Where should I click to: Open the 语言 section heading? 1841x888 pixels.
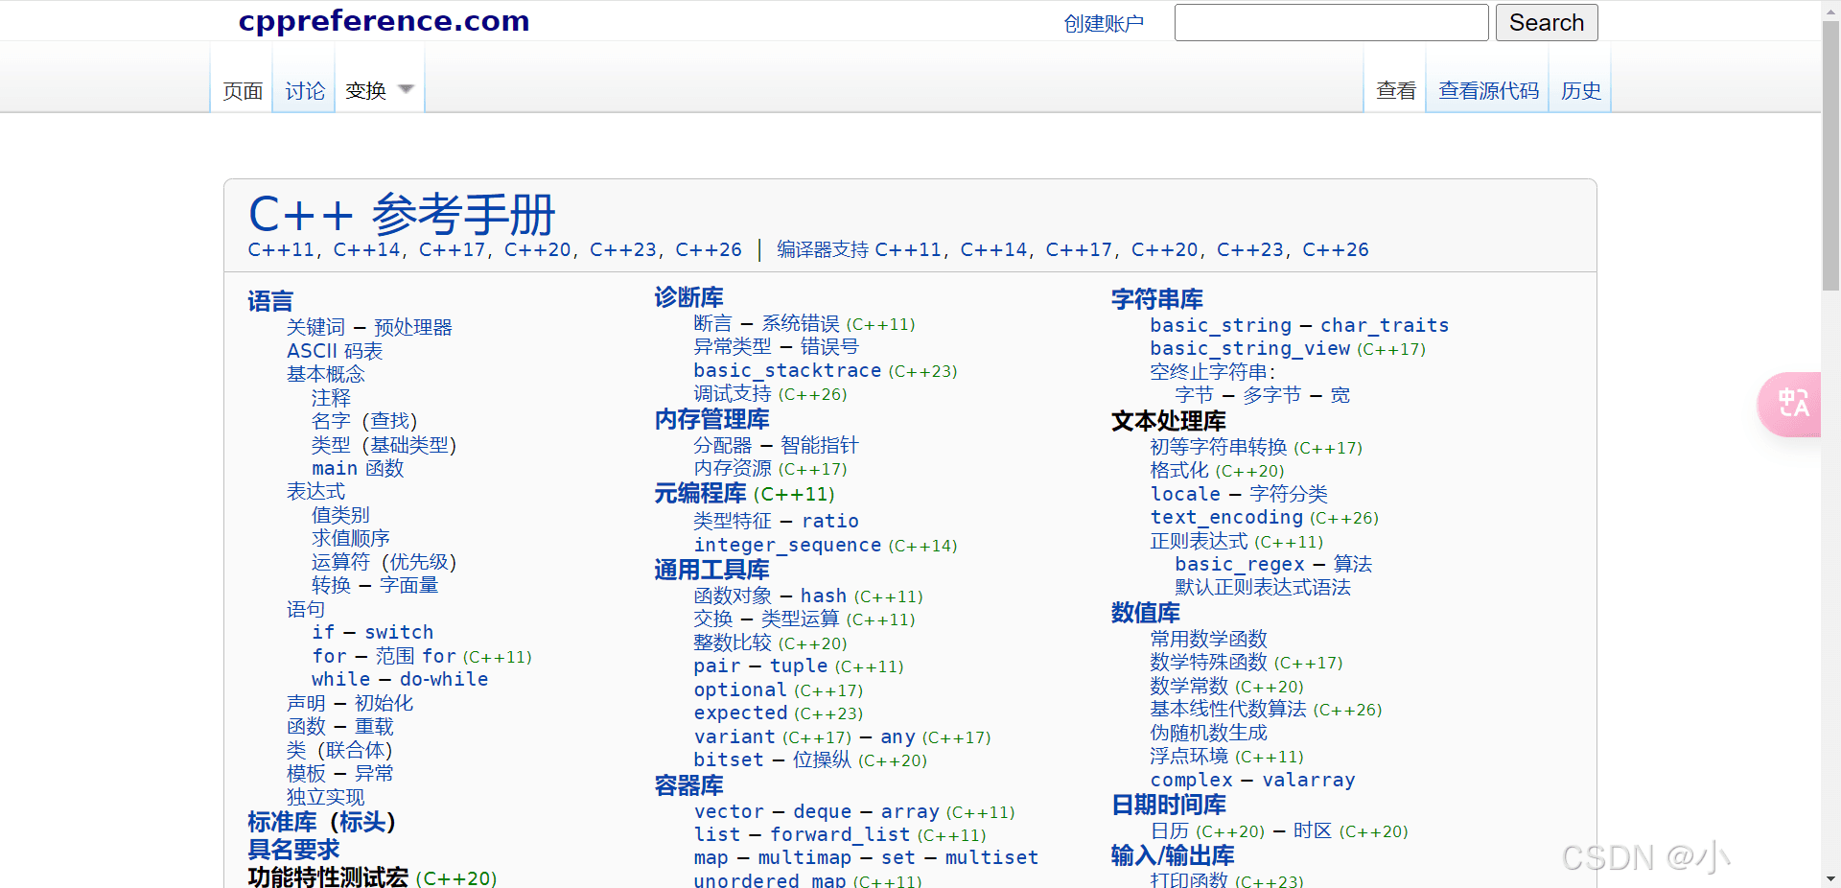pyautogui.click(x=270, y=301)
